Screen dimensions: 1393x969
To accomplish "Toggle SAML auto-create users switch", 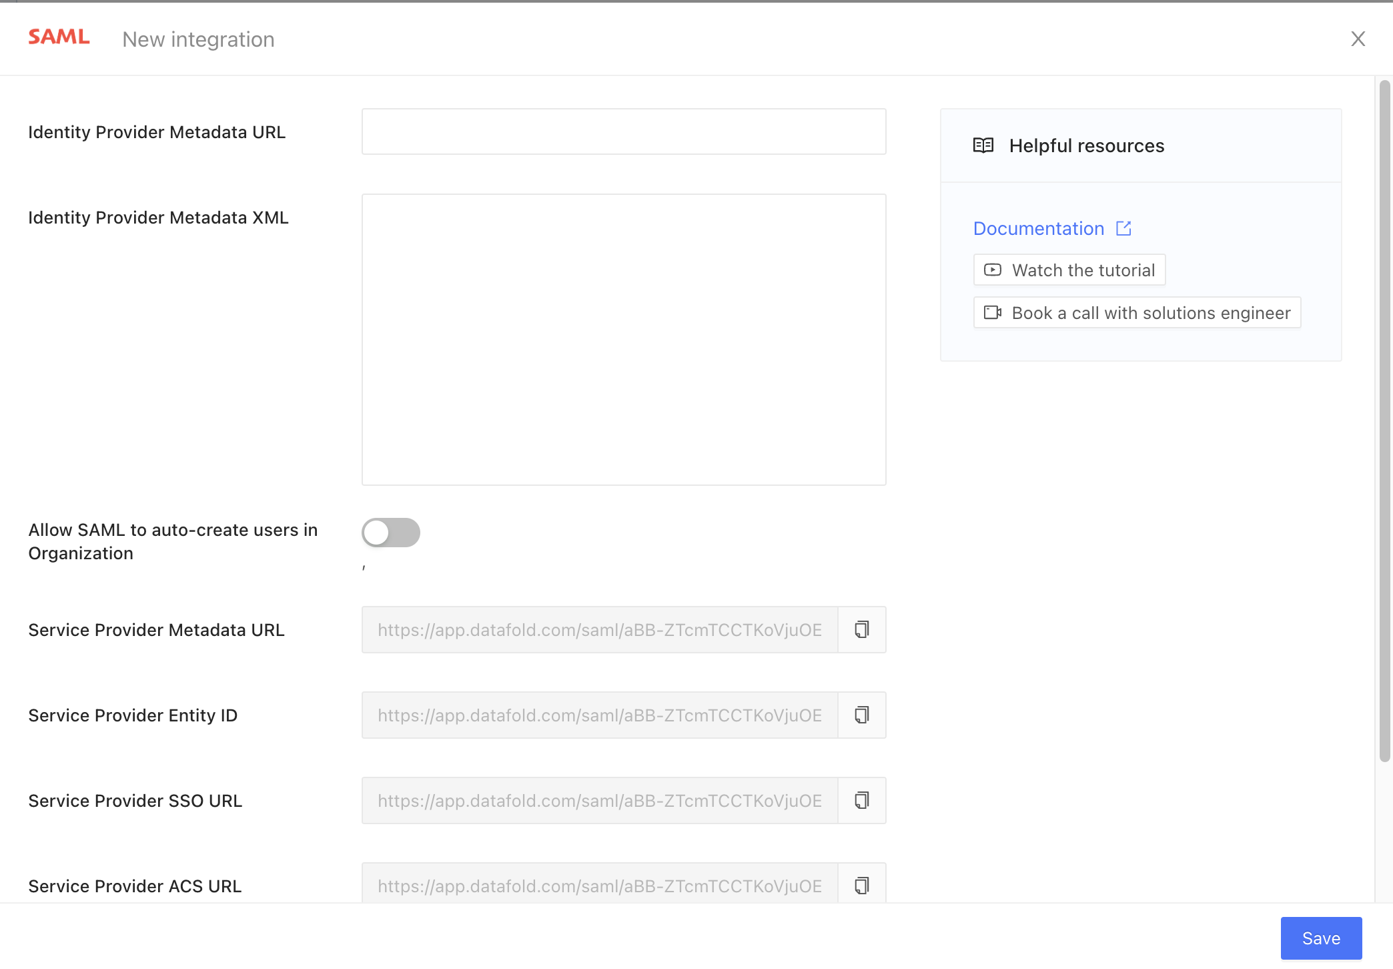I will click(391, 533).
